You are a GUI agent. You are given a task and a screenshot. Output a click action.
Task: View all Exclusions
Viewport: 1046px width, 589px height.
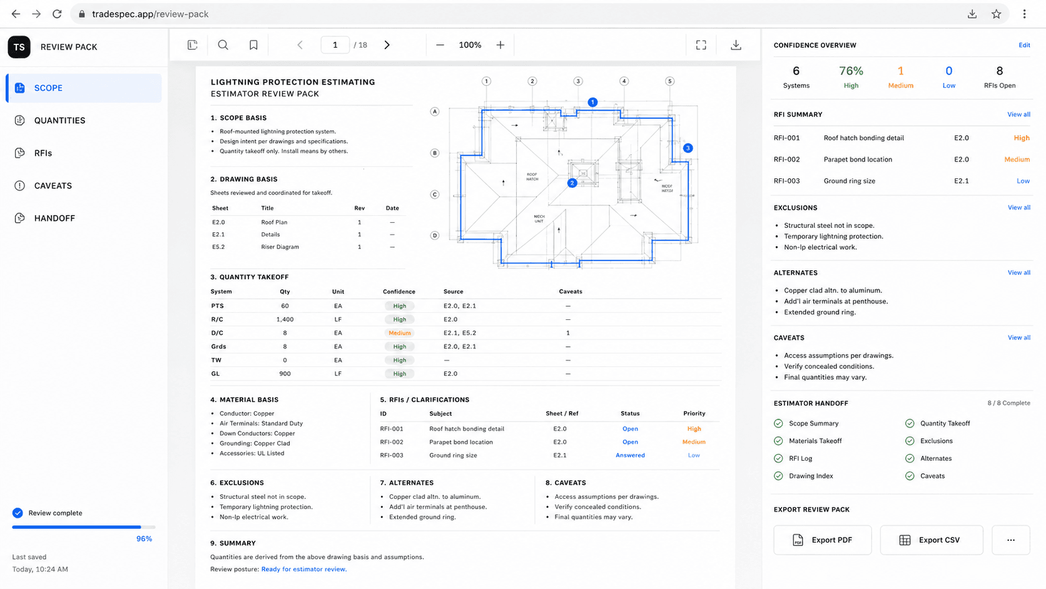1018,208
